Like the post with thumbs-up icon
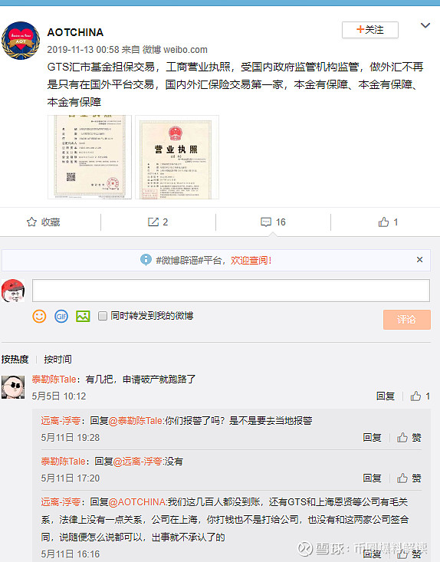The image size is (440, 562). [383, 222]
